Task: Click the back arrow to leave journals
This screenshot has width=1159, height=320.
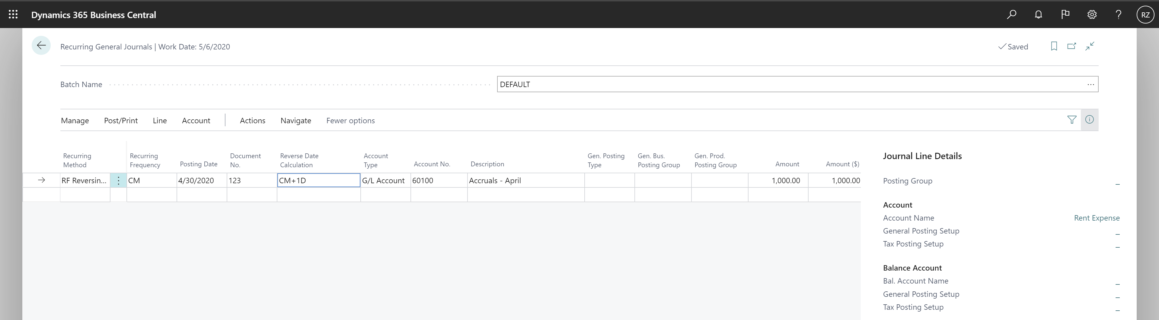Action: tap(41, 45)
